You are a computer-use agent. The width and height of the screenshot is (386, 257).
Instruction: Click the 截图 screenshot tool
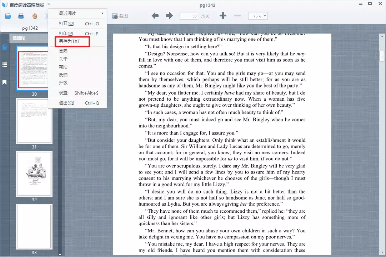point(120,16)
